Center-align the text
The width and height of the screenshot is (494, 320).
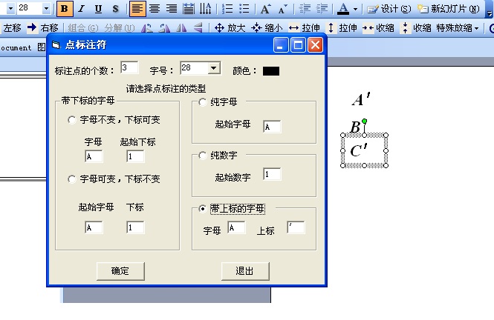(x=155, y=9)
